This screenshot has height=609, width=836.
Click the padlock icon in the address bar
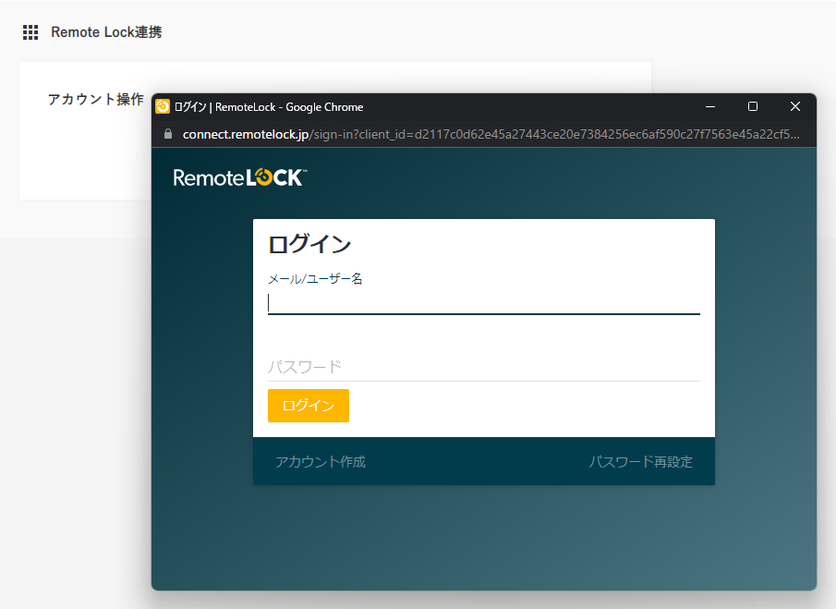coord(168,133)
